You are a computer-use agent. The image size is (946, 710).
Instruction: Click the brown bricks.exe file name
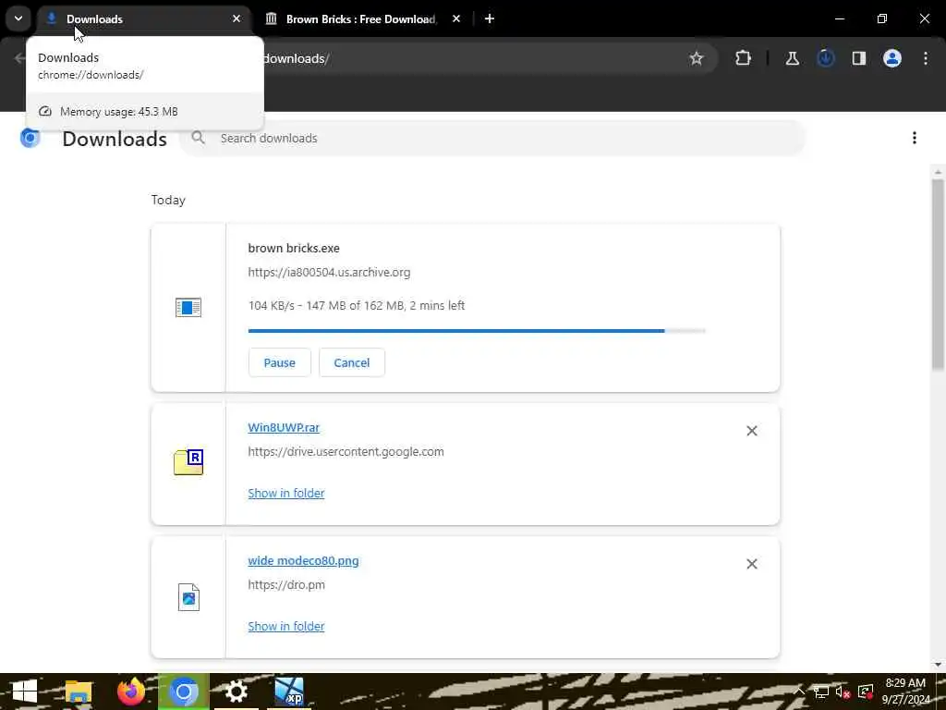tap(294, 248)
